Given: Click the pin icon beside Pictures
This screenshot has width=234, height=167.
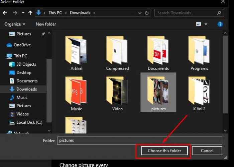Looking at the screenshot, I should click(x=43, y=34).
